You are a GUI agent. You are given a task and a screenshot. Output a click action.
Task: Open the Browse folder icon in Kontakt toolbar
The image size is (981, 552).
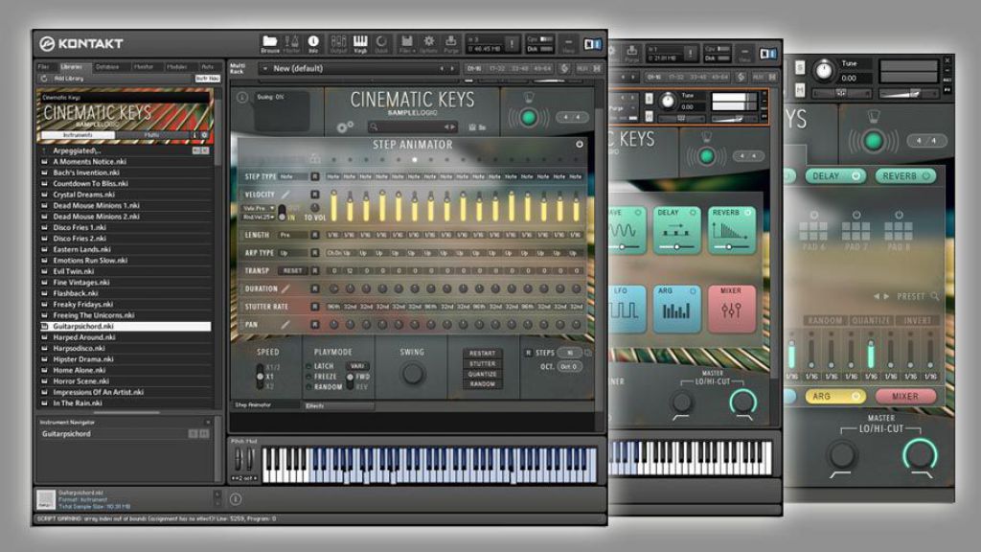point(269,44)
